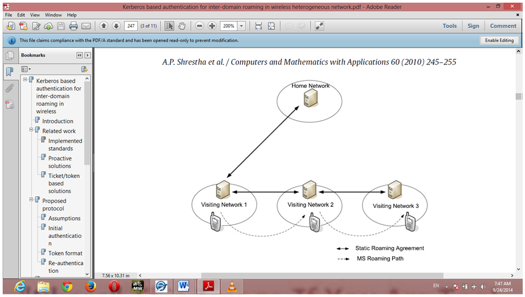Collapse the Proposed protocol bookmark branch
This screenshot has height=297, width=525.
pyautogui.click(x=31, y=200)
